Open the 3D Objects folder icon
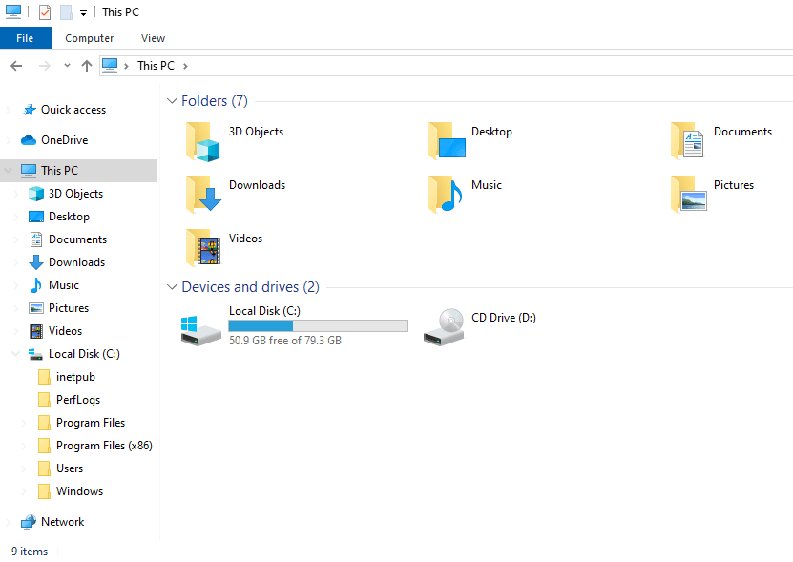This screenshot has height=562, width=793. [x=202, y=140]
